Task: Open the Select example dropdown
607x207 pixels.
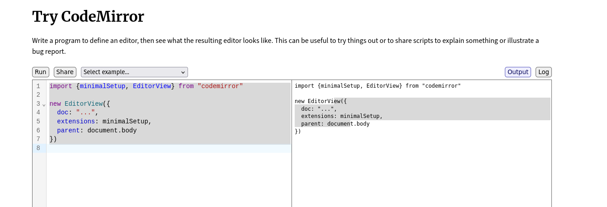Action: 134,72
